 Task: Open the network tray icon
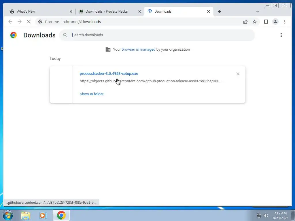(x=259, y=216)
